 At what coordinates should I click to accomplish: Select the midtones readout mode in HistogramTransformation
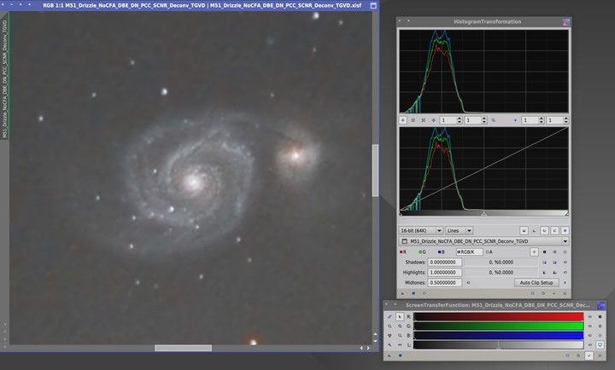[x=554, y=252]
